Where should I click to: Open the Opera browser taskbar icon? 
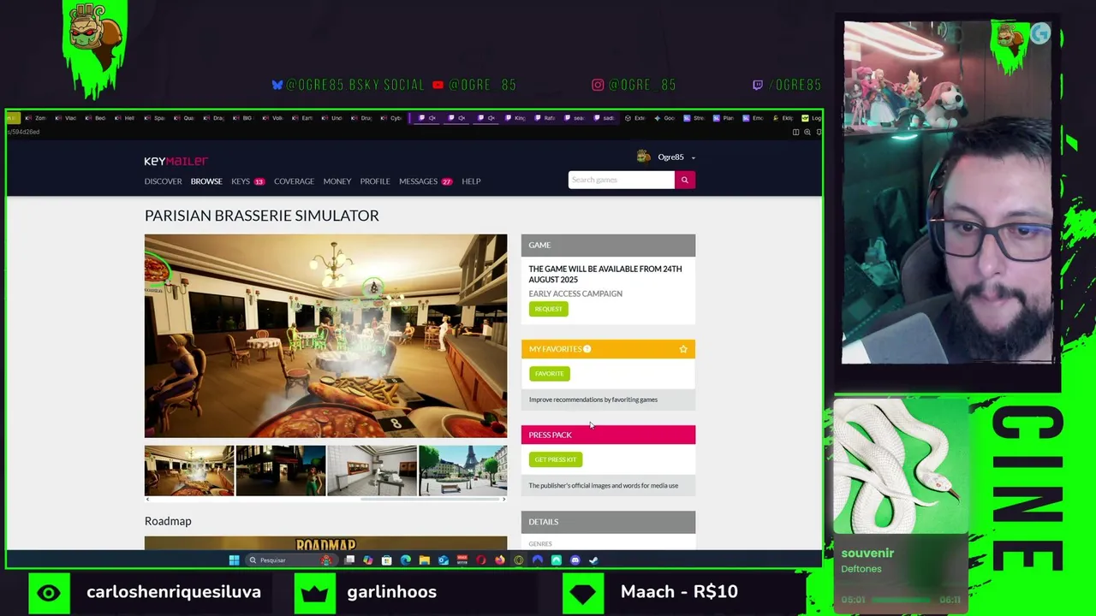480,560
